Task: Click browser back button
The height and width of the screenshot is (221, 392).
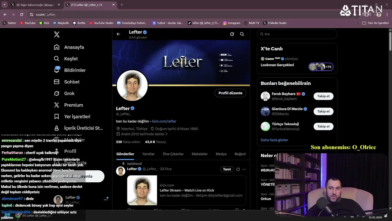Action: 5,14
